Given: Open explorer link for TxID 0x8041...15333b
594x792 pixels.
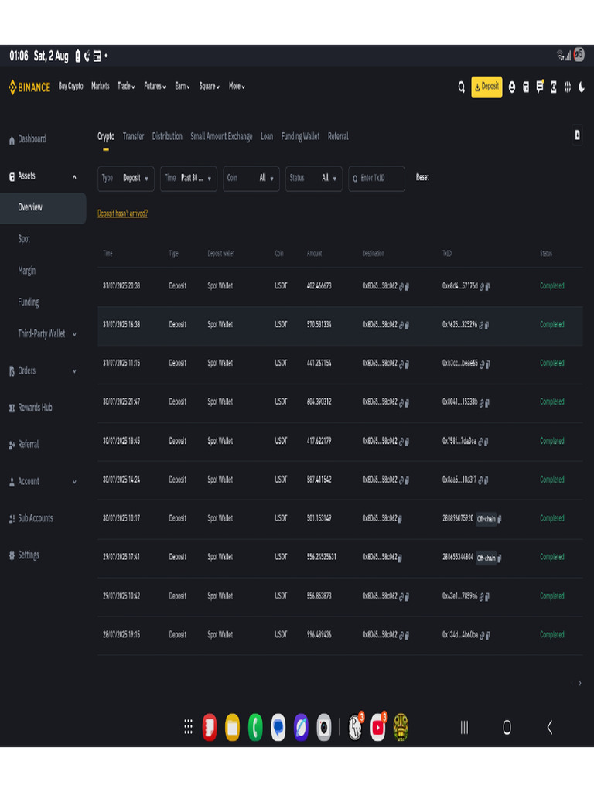Looking at the screenshot, I should [481, 402].
